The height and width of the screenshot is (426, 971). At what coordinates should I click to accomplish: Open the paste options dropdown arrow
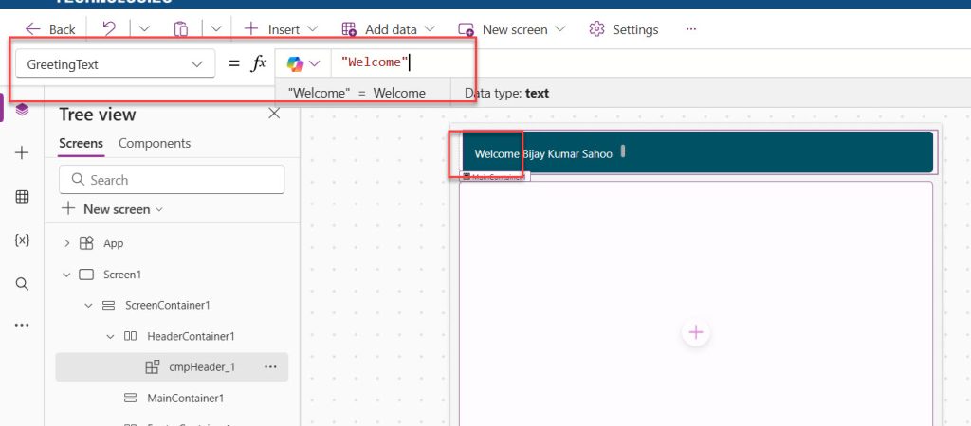[x=216, y=29]
